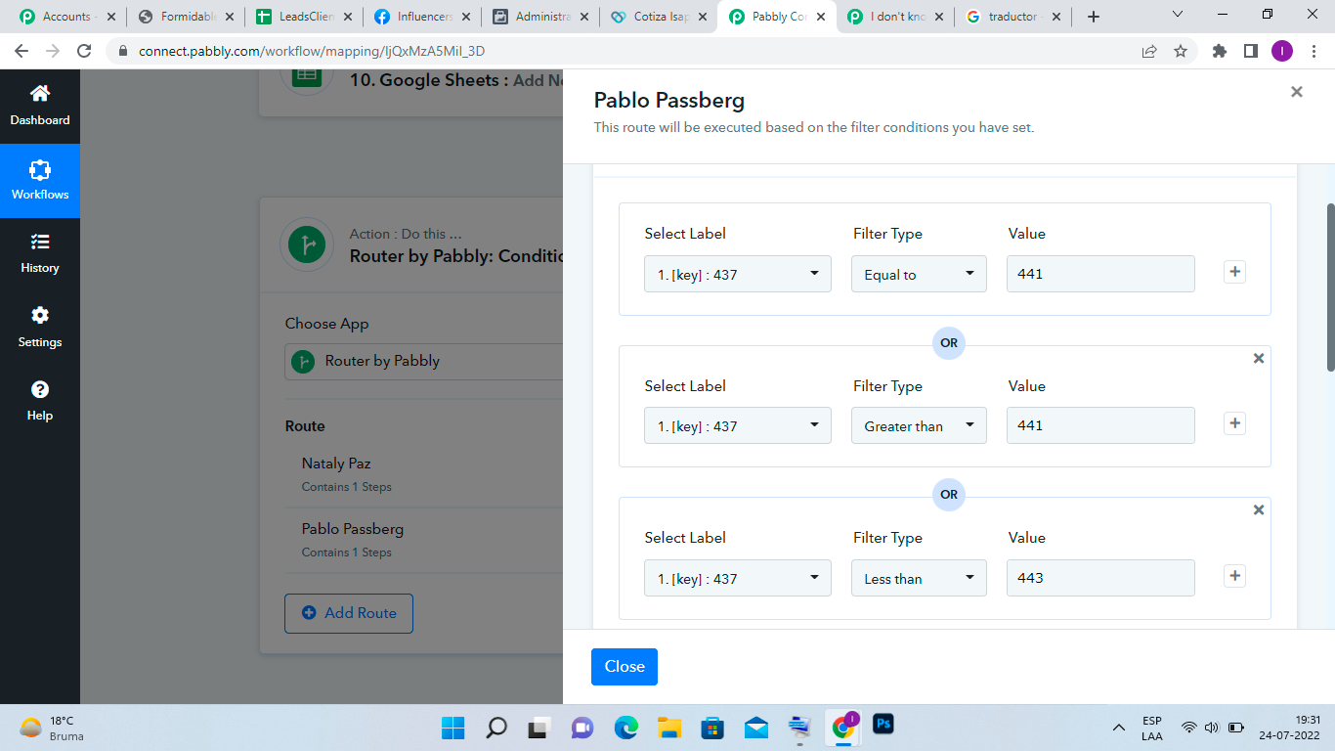Open Photoshop from the taskbar

point(883,725)
